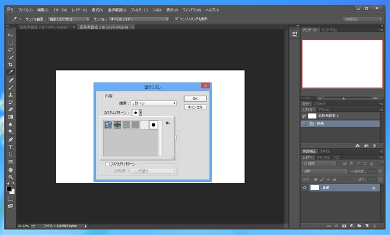Change screen mode icon in toolbar

pyautogui.click(x=10, y=206)
